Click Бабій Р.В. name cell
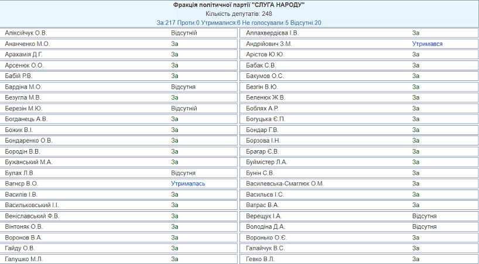 [x=19, y=76]
